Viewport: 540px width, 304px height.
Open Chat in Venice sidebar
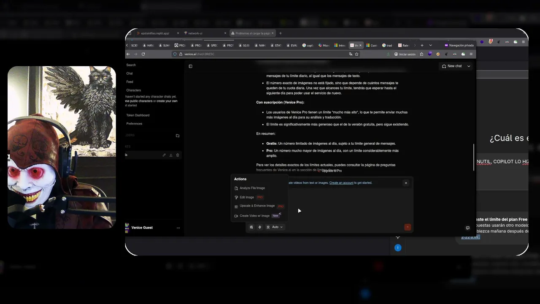point(130,73)
